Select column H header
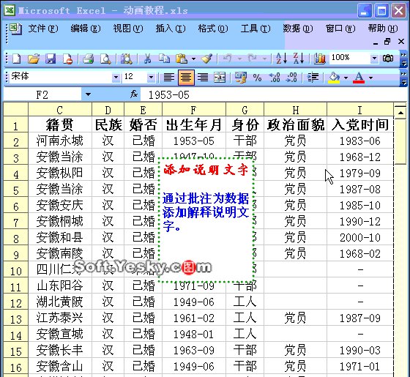Viewport: 410px width, 377px height. point(296,110)
